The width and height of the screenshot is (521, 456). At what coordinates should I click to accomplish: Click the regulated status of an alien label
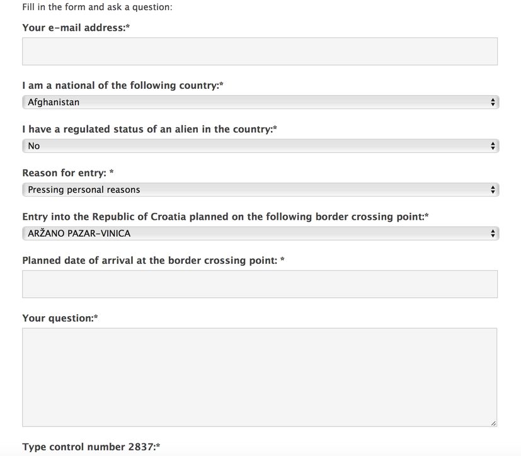(149, 129)
